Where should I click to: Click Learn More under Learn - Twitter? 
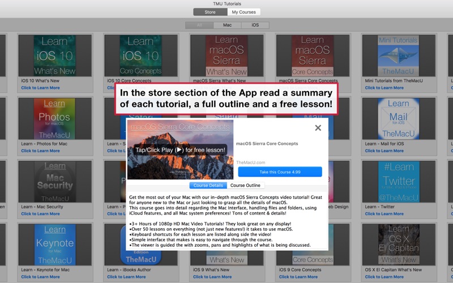(x=384, y=214)
